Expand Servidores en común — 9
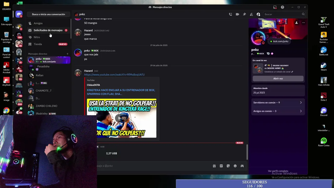Viewport: 334px width, 188px height. tap(278, 103)
